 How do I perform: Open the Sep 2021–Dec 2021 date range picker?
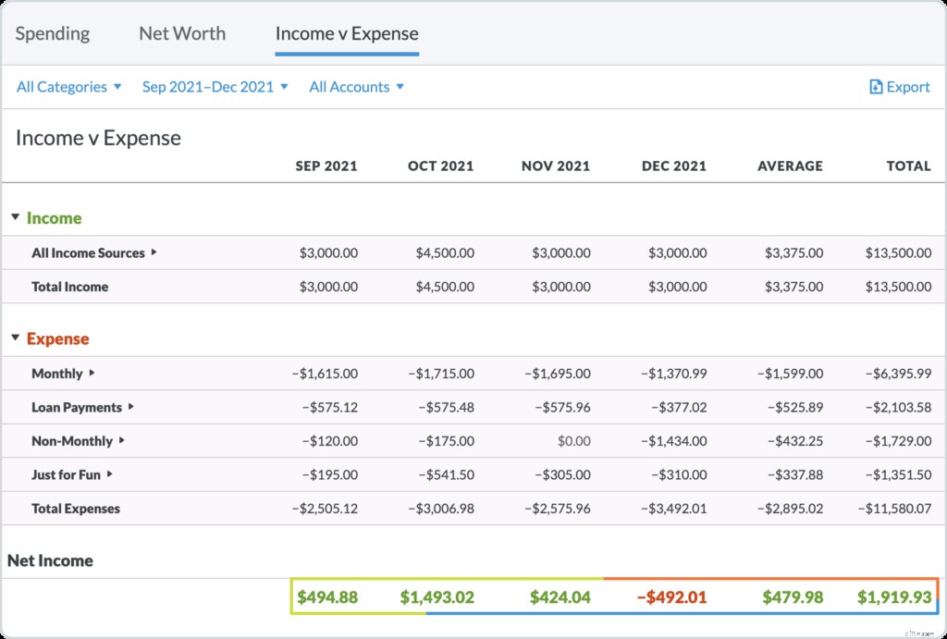215,86
